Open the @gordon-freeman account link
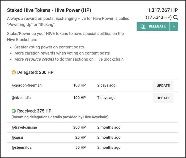This screenshot has height=158, width=186. [x=27, y=85]
